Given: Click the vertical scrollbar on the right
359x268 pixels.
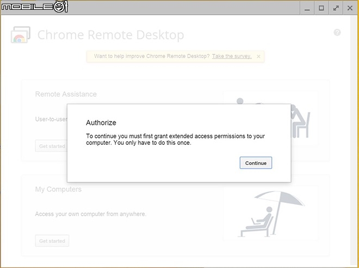Looking at the screenshot, I should pos(354,140).
